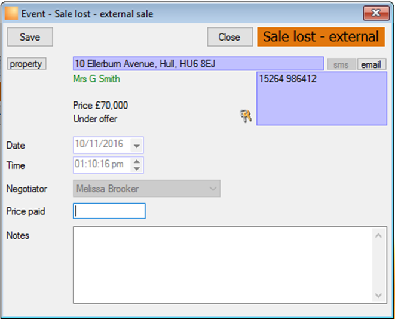The image size is (395, 320).
Task: Click the window title Event - Sale lost
Action: click(x=87, y=14)
